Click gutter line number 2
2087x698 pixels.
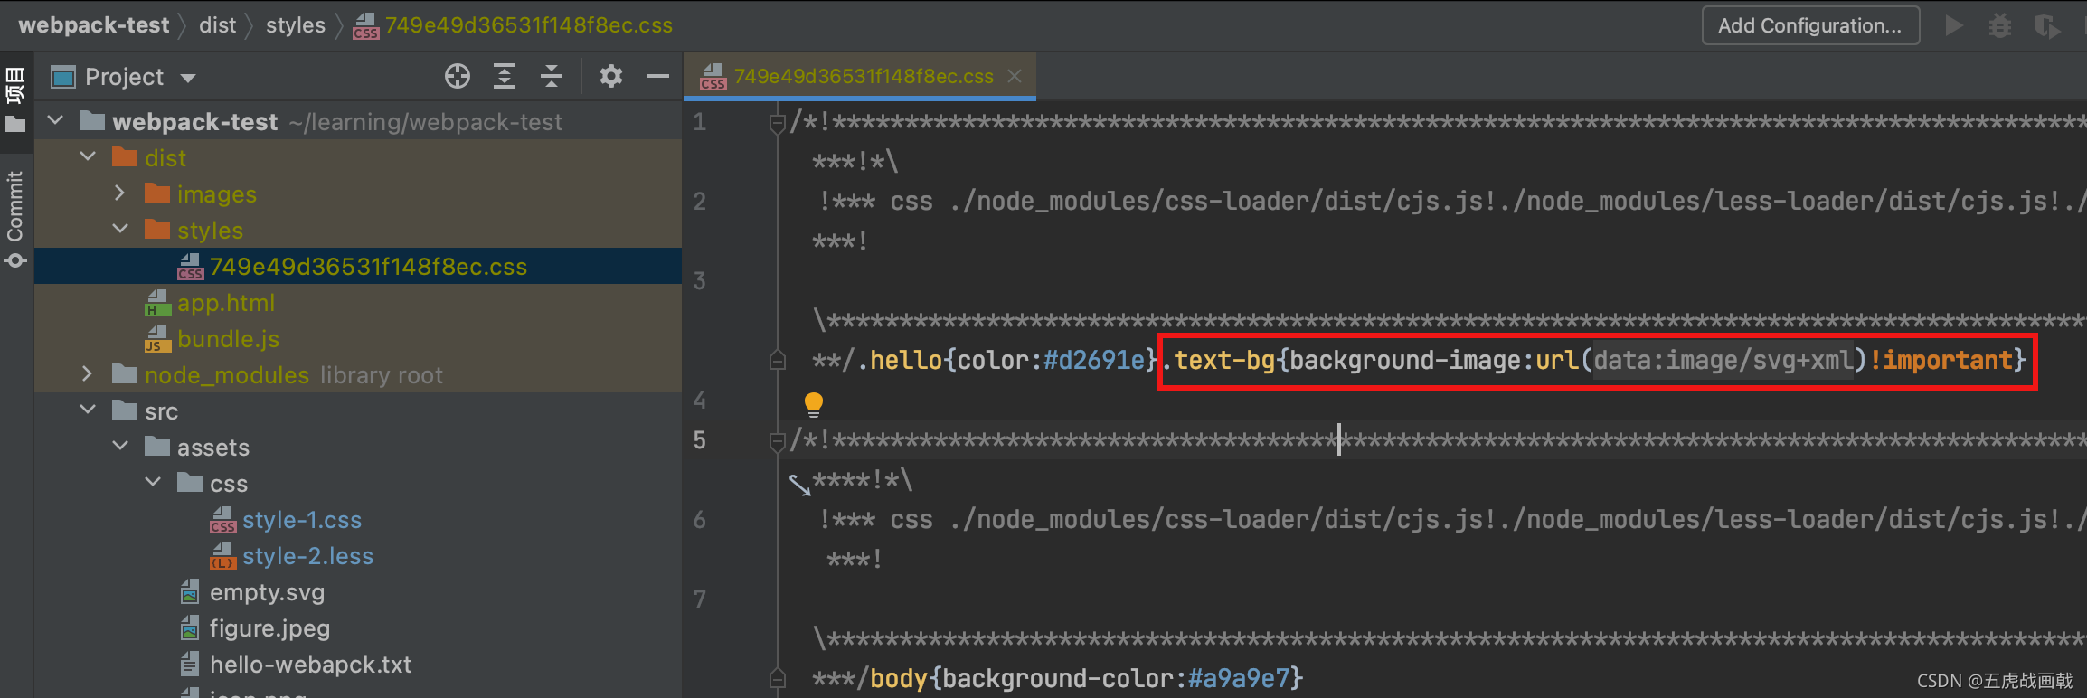click(700, 202)
